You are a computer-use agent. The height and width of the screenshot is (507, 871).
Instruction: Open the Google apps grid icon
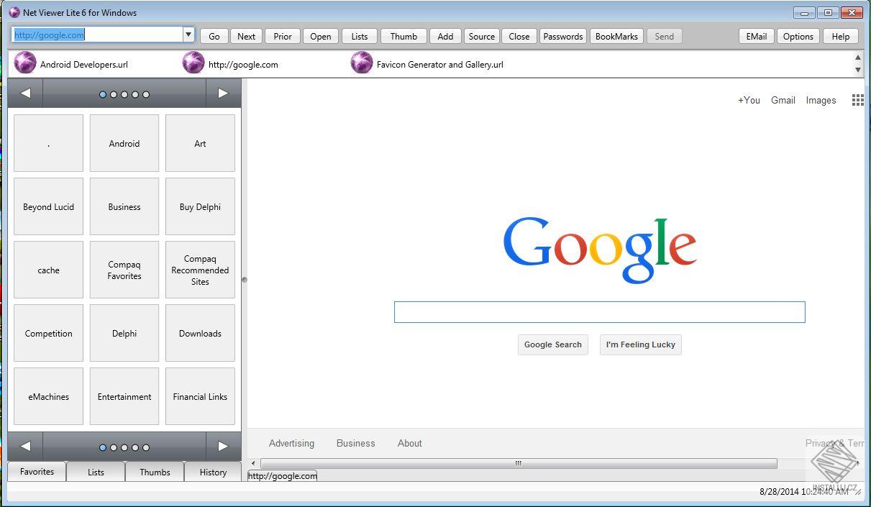857,100
